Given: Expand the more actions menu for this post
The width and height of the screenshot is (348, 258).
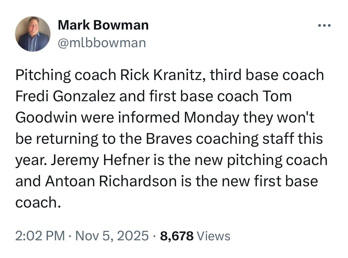Looking at the screenshot, I should pyautogui.click(x=324, y=25).
